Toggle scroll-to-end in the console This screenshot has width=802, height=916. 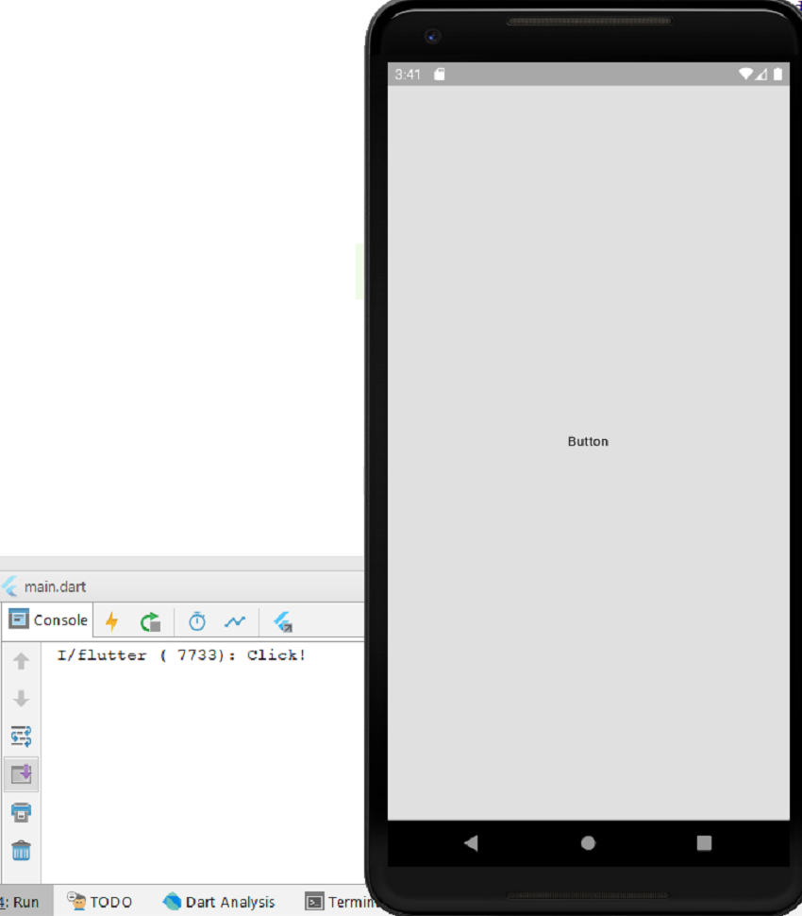coord(22,774)
